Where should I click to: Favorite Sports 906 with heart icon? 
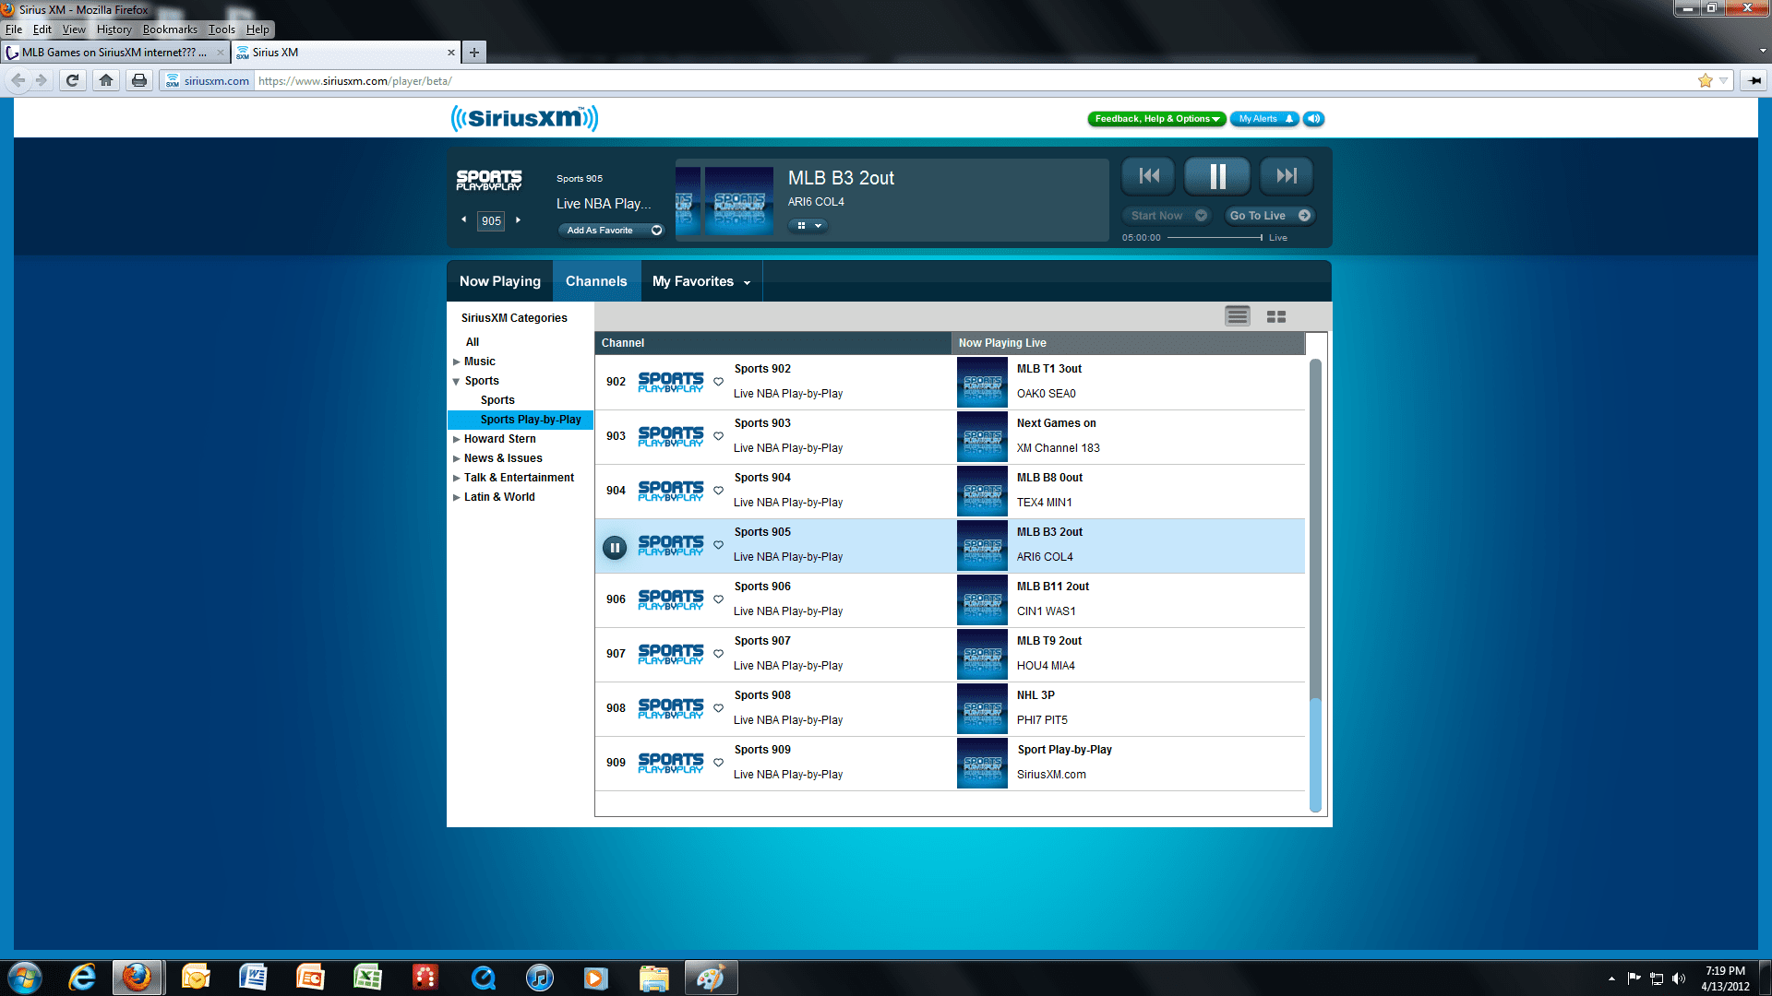pyautogui.click(x=718, y=599)
